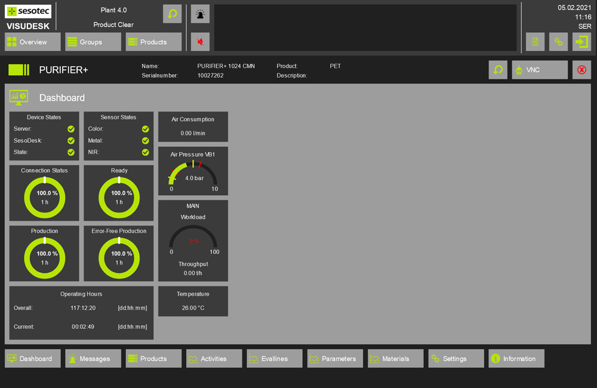Click the Temperature value 26.00 °C
This screenshot has width=597, height=388.
click(x=193, y=307)
